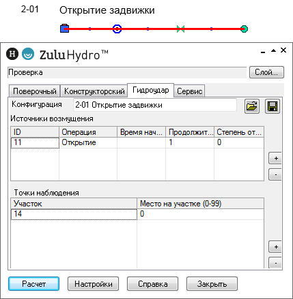Click the Расчет button

(x=34, y=284)
